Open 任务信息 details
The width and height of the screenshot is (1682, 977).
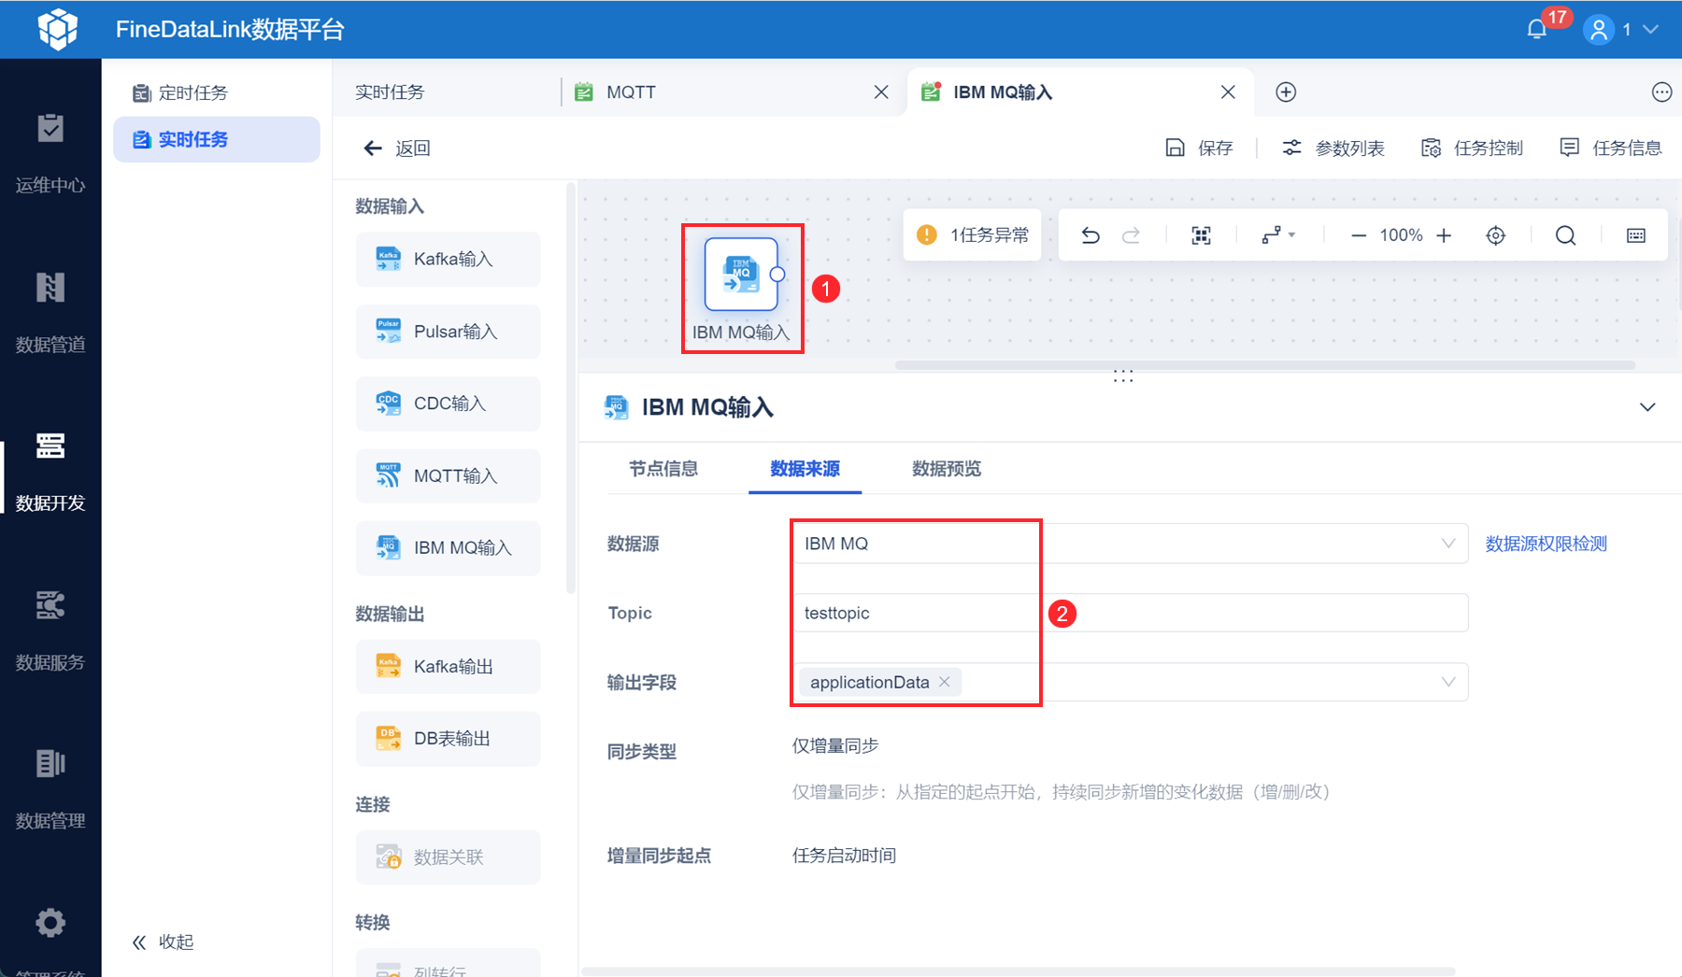1610,148
